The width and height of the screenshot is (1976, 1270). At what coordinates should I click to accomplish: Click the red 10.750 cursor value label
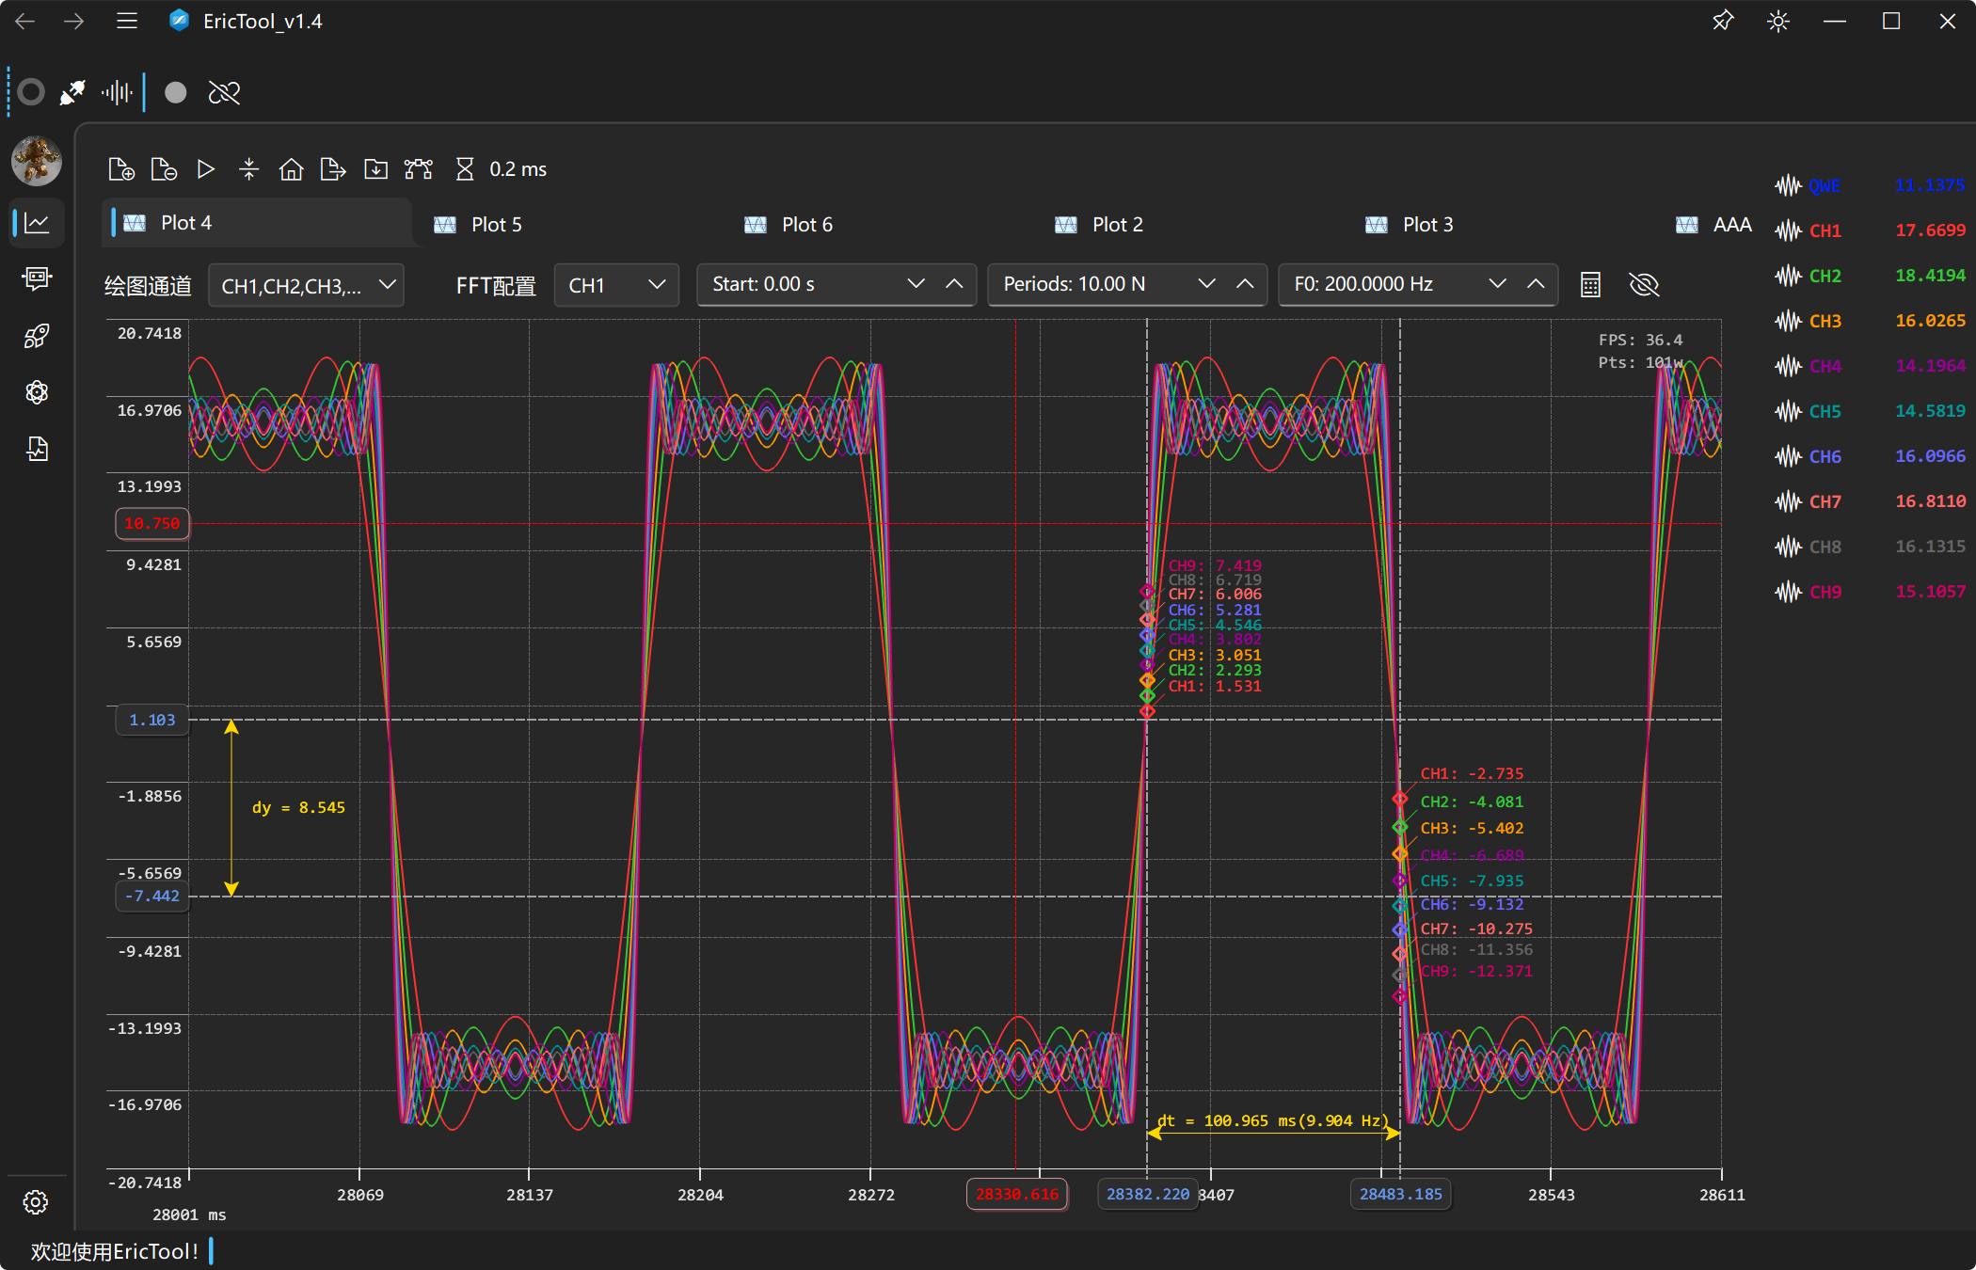(151, 524)
